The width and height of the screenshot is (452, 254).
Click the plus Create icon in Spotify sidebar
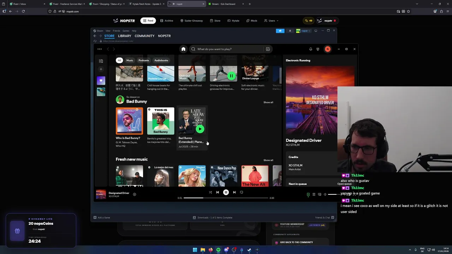click(101, 69)
